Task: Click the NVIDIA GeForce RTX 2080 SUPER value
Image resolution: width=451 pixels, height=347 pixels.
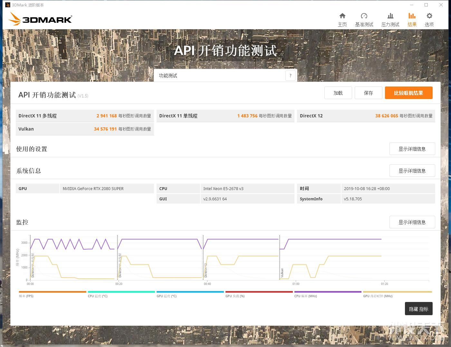Action: click(x=93, y=189)
